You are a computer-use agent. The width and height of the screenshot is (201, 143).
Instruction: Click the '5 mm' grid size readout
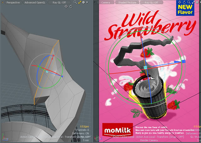coord(86,140)
